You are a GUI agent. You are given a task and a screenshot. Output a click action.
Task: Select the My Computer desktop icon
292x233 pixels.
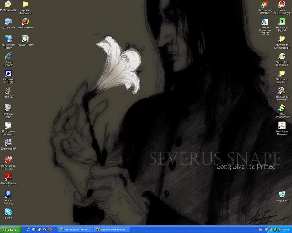8,23
